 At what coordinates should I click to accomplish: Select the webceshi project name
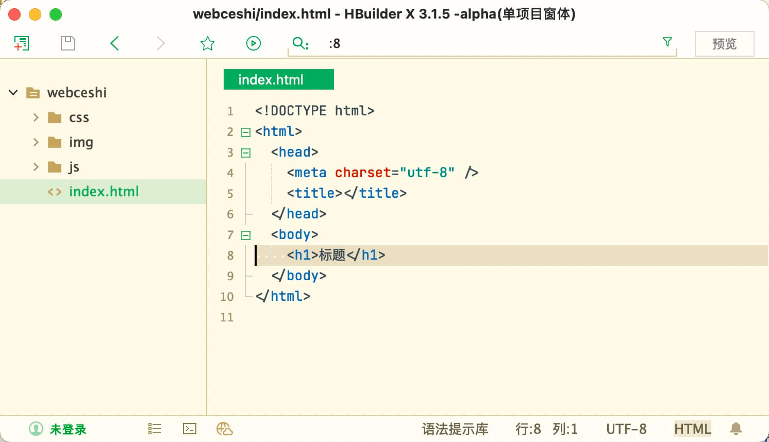[x=77, y=93]
